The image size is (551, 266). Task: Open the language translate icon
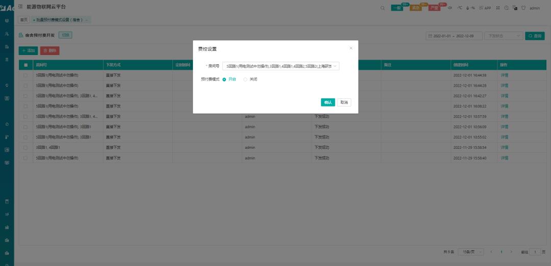coord(515,8)
